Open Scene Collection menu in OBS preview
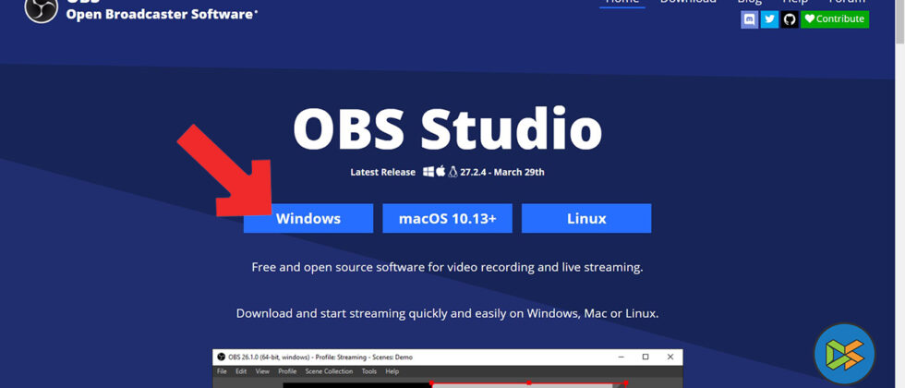Viewport: 905px width, 388px height. [329, 371]
